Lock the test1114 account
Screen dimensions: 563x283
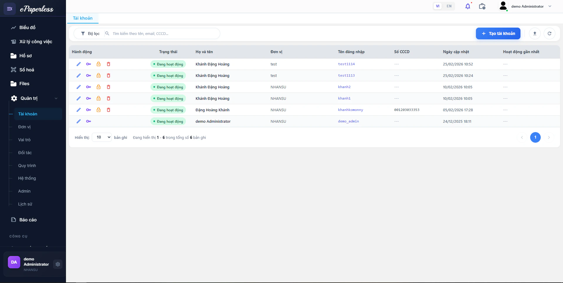(99, 64)
